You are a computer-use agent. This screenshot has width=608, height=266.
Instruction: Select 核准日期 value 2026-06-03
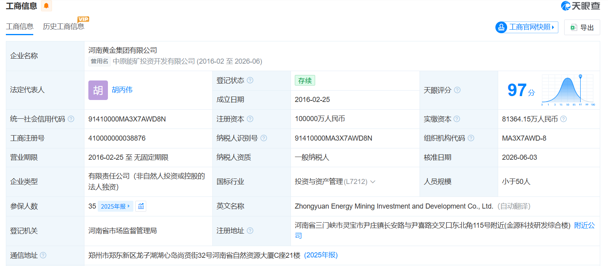pos(520,157)
